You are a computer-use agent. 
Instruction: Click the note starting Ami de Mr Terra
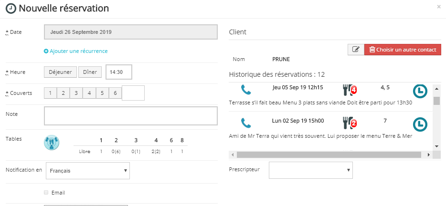[x=320, y=136]
